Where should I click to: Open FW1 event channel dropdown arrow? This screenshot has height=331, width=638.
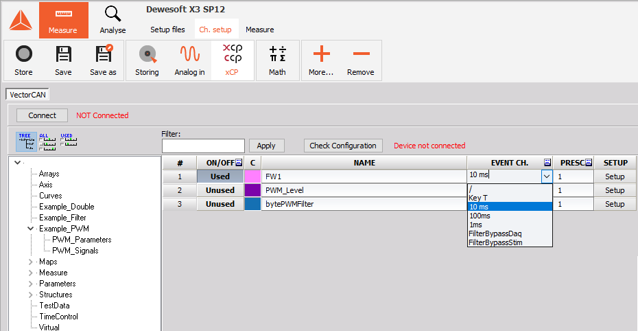[x=547, y=176]
